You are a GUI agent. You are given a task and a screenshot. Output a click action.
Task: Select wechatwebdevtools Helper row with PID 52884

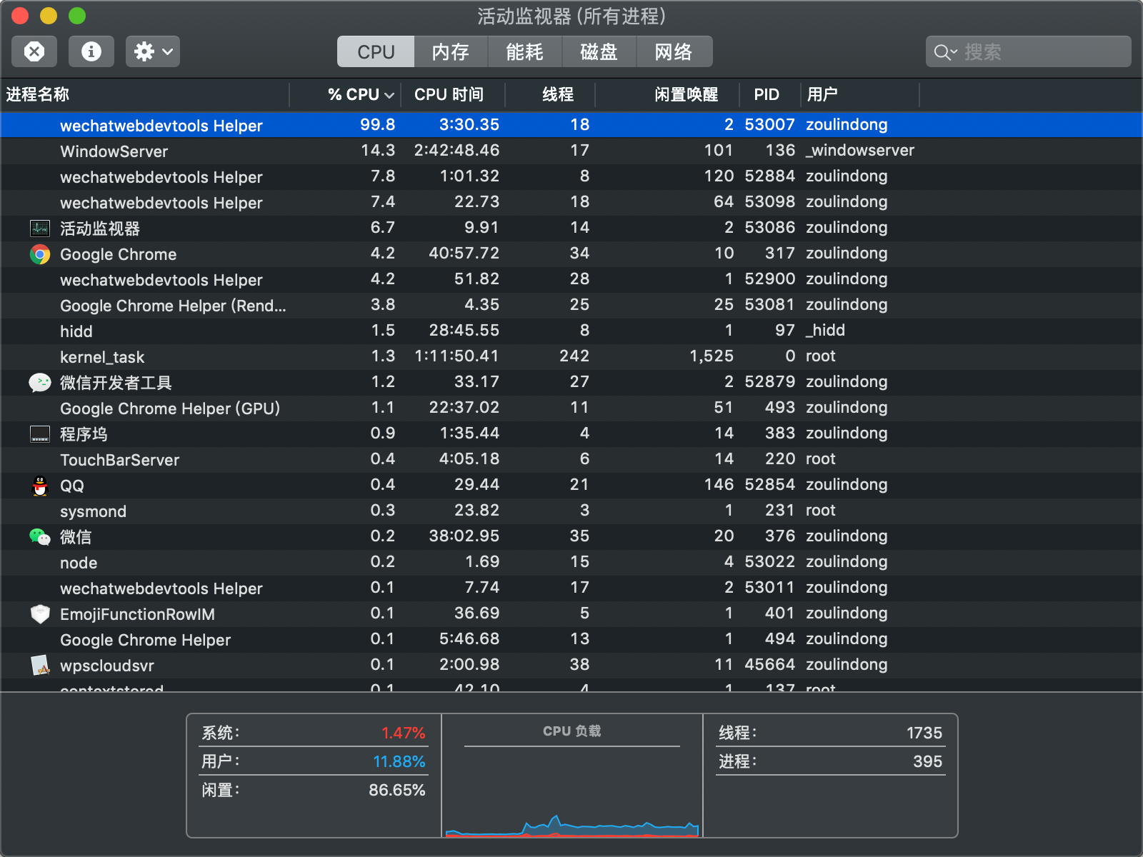click(571, 176)
